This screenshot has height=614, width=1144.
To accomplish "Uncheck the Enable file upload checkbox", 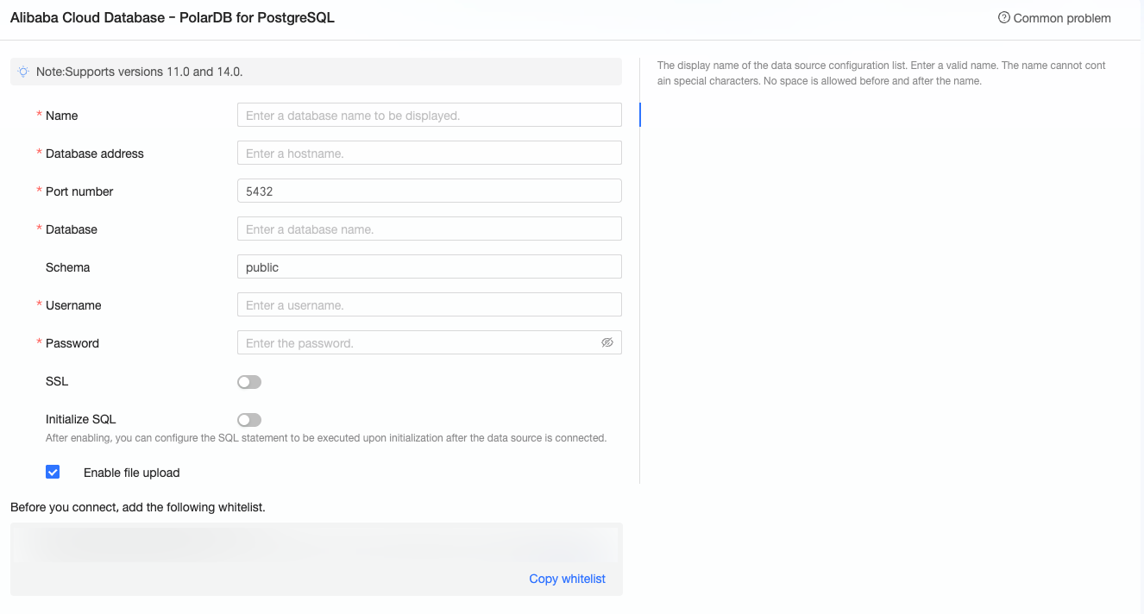I will pyautogui.click(x=53, y=472).
